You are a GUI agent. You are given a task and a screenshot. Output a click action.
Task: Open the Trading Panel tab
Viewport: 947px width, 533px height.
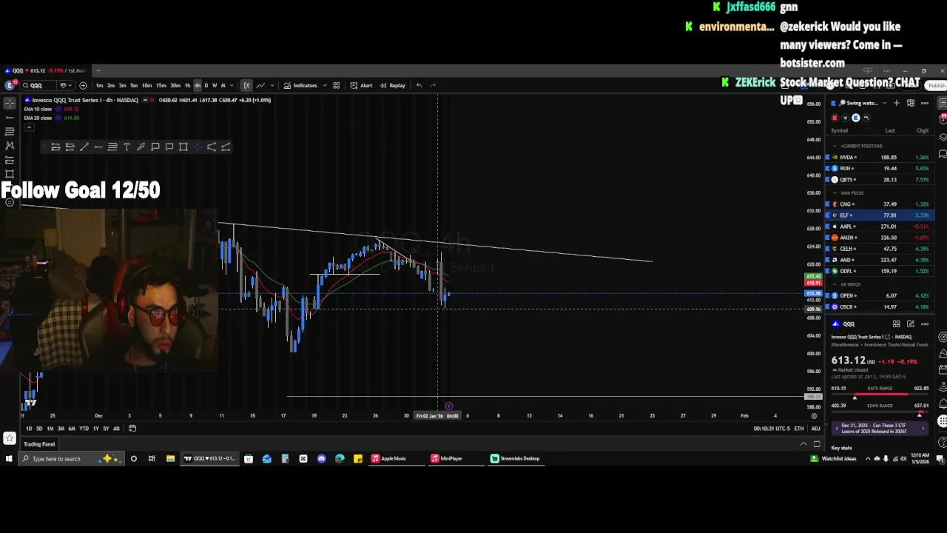tap(39, 444)
